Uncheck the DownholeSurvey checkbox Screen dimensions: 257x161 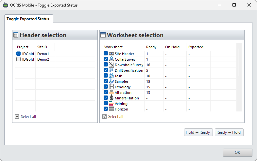click(x=106, y=65)
